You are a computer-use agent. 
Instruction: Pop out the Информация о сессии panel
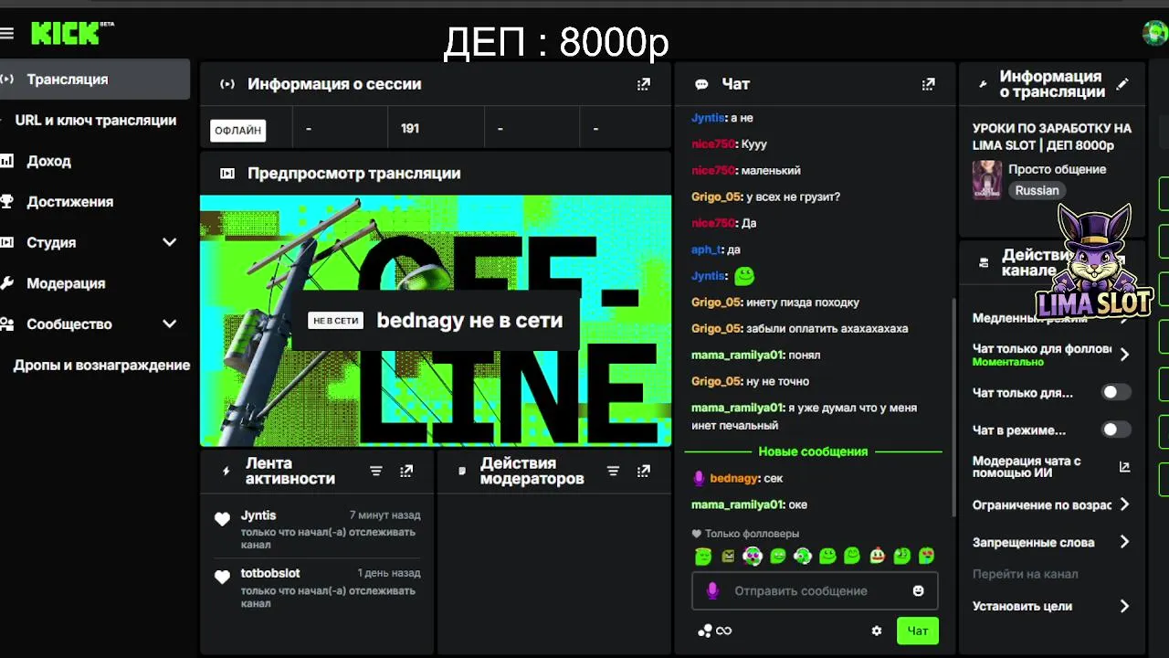644,84
